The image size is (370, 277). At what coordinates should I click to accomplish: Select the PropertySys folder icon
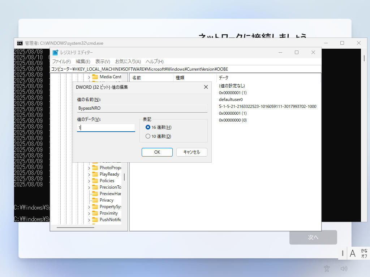tap(95, 207)
